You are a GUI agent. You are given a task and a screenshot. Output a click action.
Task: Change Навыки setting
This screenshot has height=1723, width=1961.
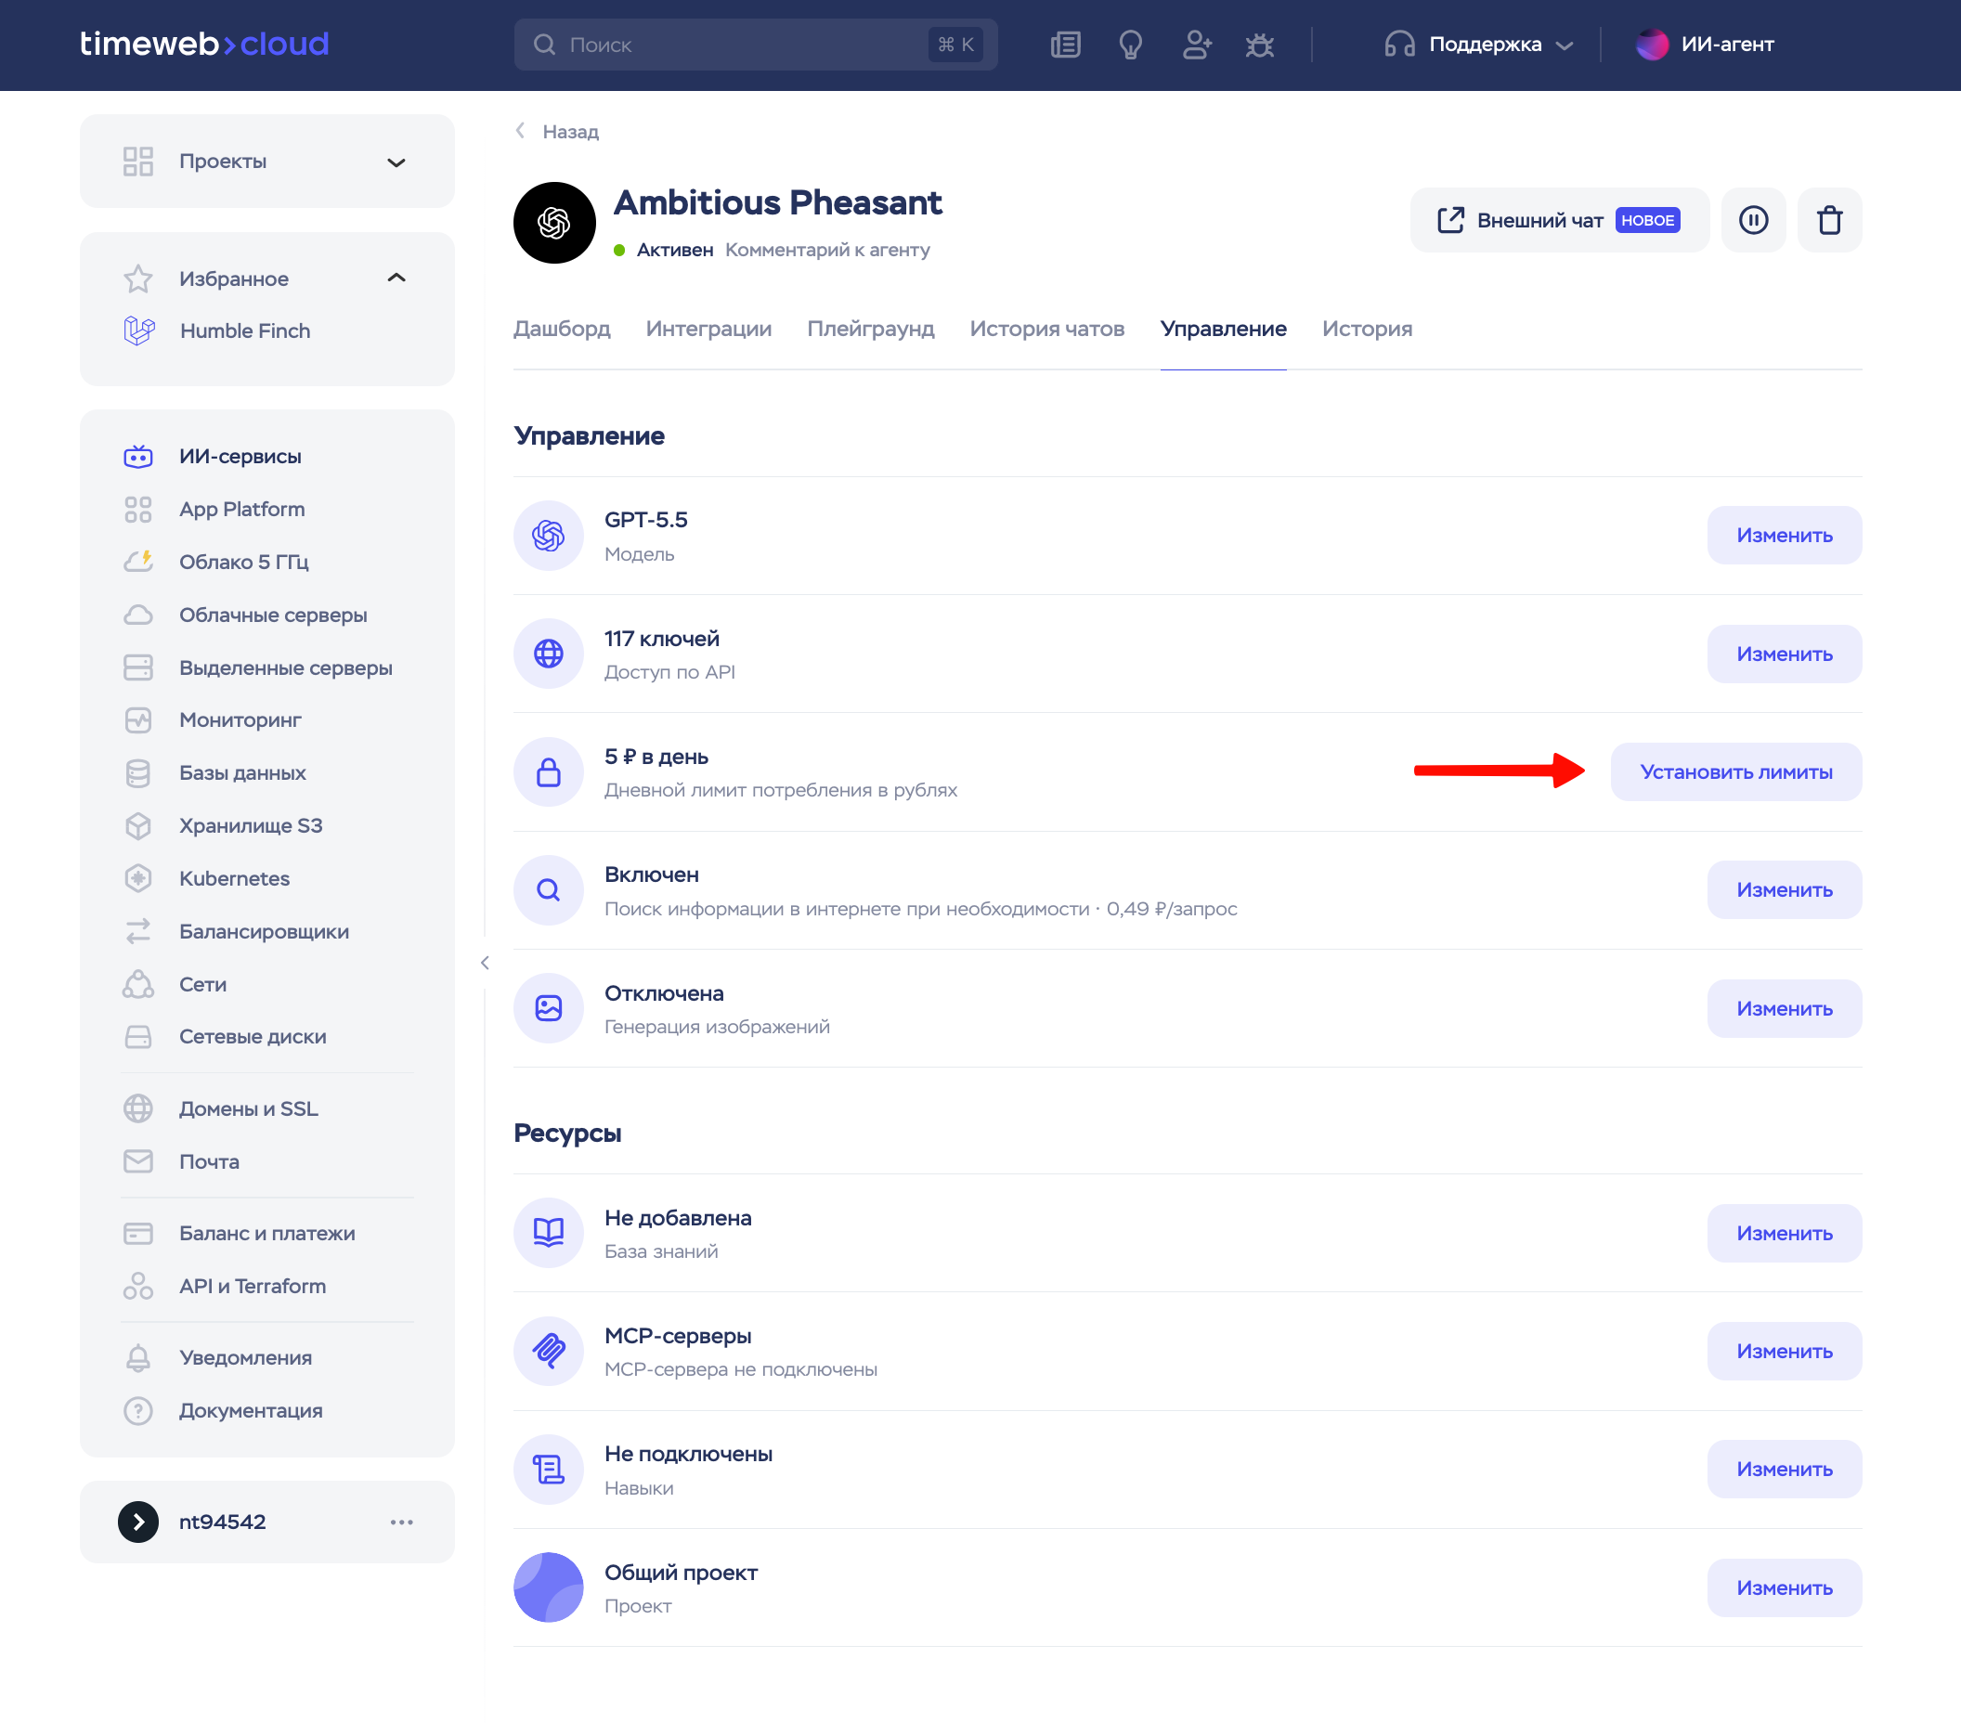pos(1784,1469)
